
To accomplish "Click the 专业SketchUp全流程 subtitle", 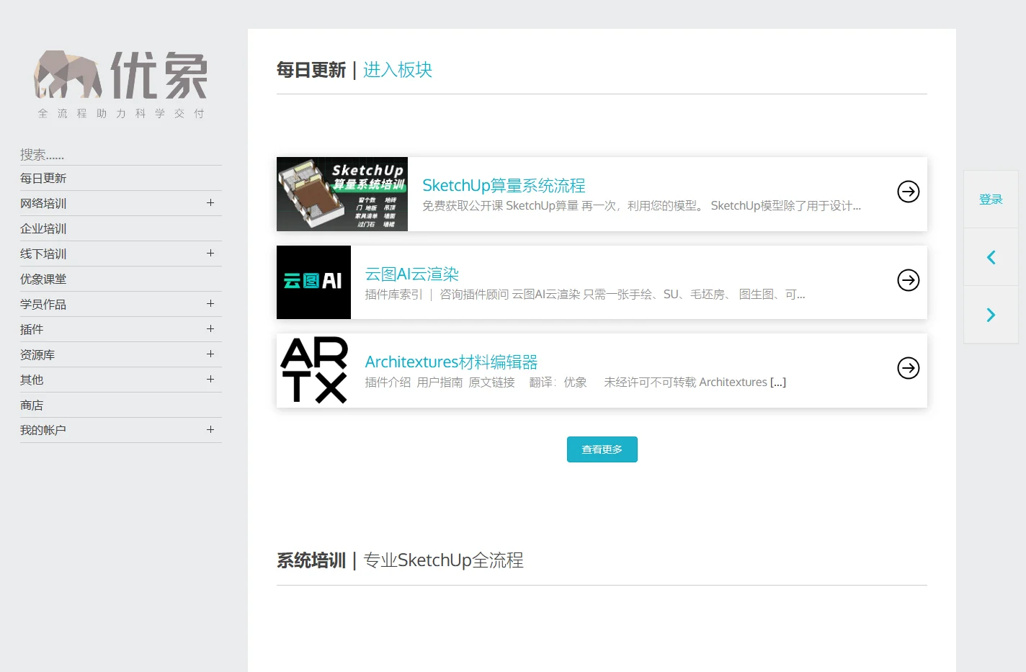I will coord(444,560).
